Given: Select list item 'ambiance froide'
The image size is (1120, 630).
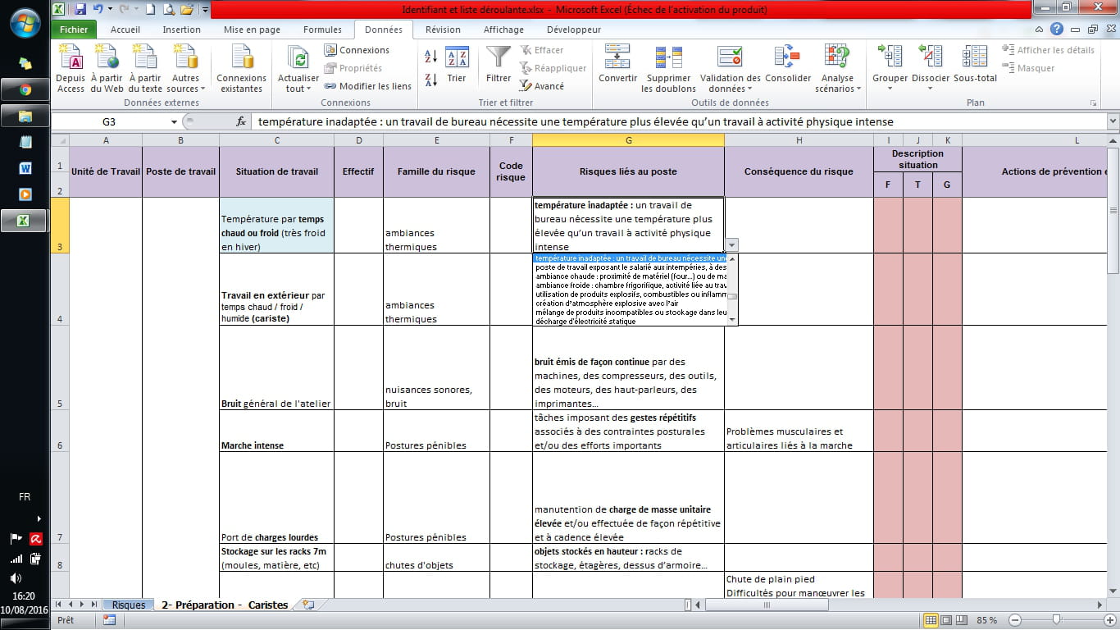Looking at the screenshot, I should point(630,285).
